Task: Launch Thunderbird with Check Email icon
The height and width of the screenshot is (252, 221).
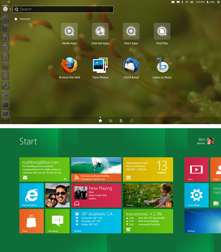Action: pos(131,66)
